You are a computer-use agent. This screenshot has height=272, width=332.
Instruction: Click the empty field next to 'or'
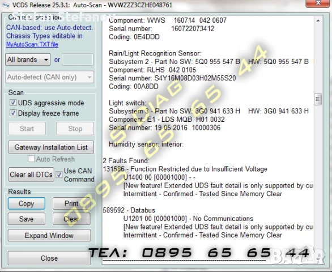coord(78,59)
